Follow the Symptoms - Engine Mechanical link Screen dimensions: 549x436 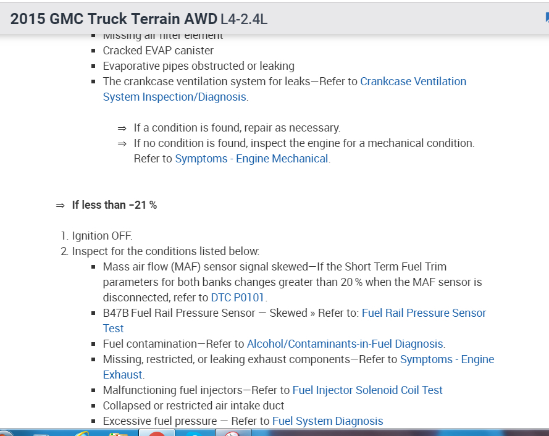click(x=251, y=159)
